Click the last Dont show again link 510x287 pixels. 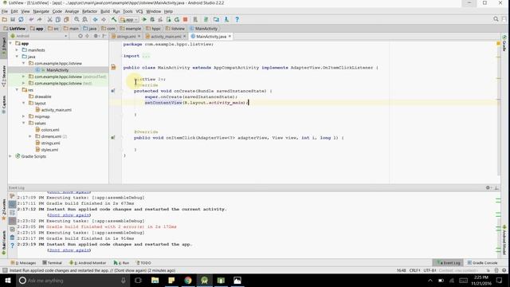pos(69,250)
